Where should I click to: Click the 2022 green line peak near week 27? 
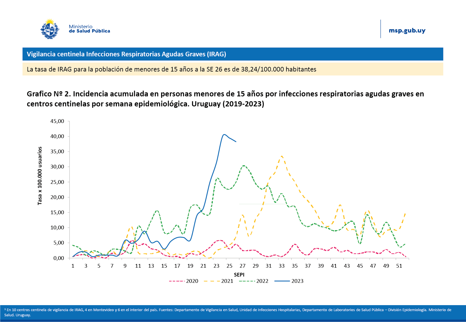(243, 166)
